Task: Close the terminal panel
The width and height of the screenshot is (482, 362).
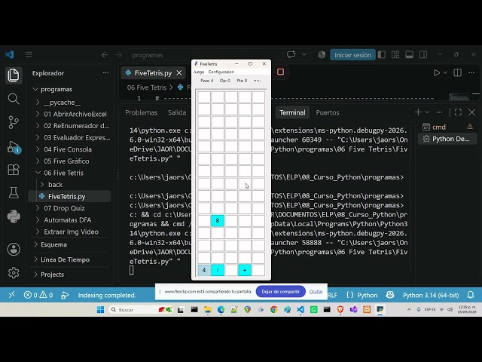Action: pyautogui.click(x=472, y=112)
